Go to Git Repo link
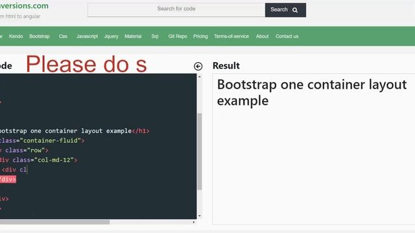Viewport: 415px width, 233px height. 178,36
